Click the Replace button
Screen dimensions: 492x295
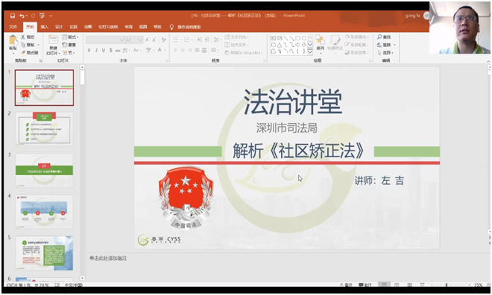385,45
